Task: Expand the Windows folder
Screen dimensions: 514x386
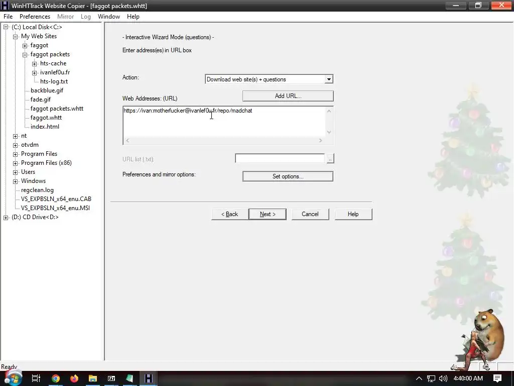Action: click(x=16, y=181)
